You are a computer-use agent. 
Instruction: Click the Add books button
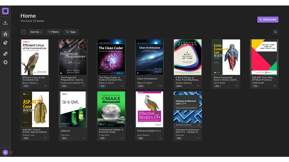268,20
